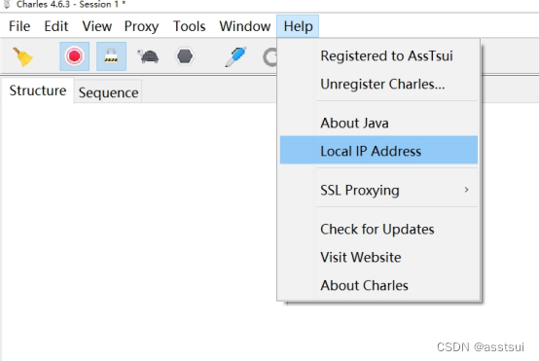Toggle SSL Proxying padlock icon
Image resolution: width=539 pixels, height=361 pixels.
(111, 56)
